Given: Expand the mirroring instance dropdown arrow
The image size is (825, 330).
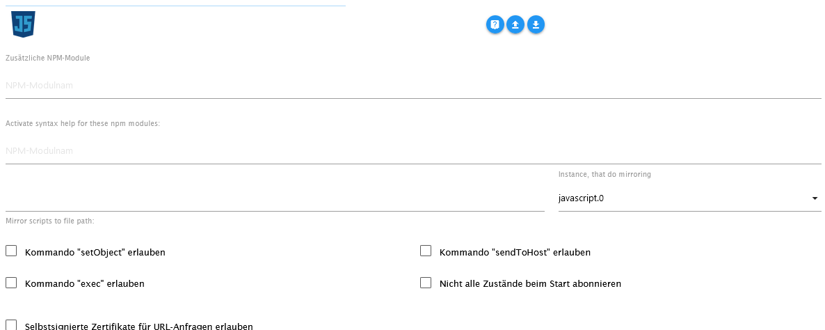Looking at the screenshot, I should click(815, 198).
